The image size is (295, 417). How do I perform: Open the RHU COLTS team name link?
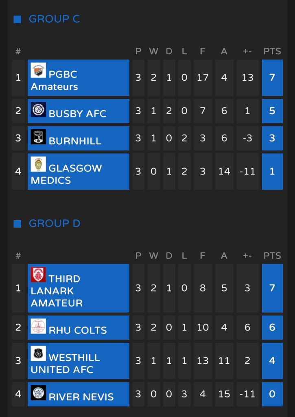tap(78, 330)
